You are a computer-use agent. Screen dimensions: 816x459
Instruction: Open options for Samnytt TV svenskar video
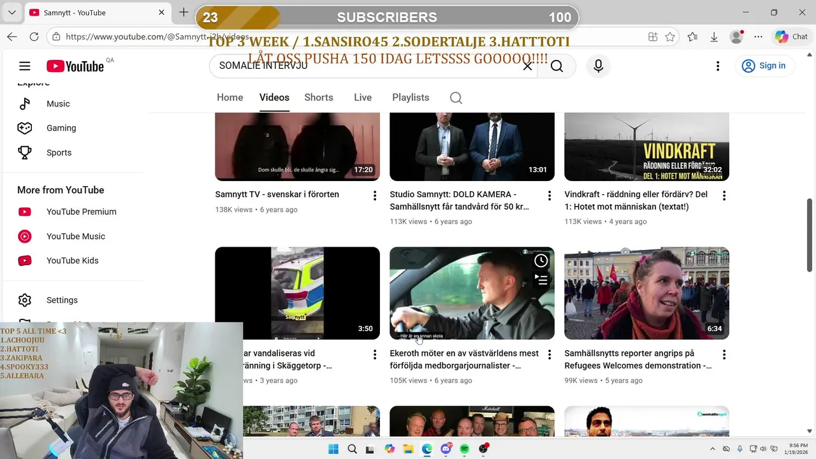(375, 196)
